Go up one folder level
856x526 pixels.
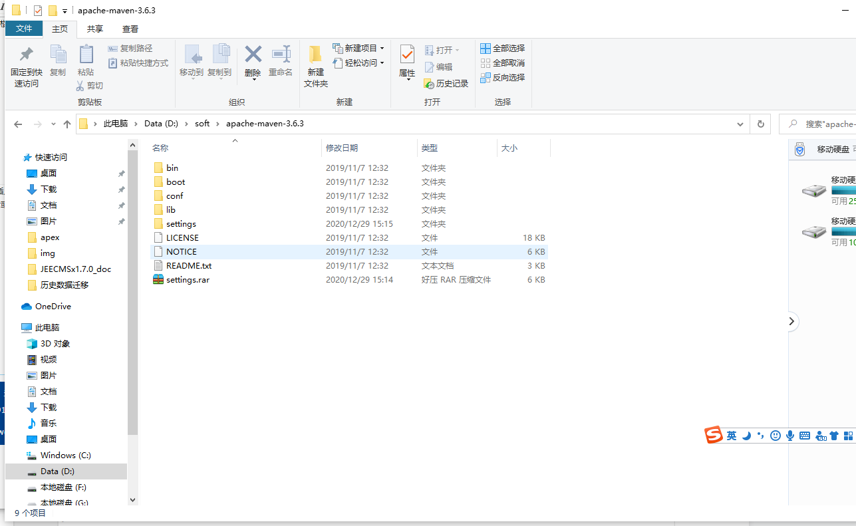point(67,124)
